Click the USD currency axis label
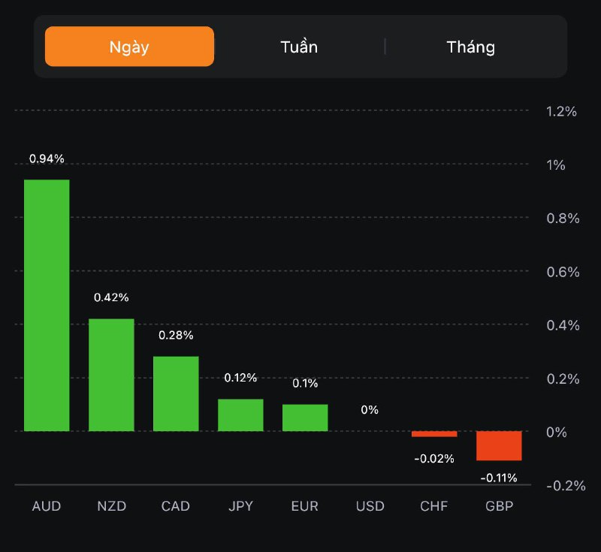601x552 pixels. pos(370,506)
